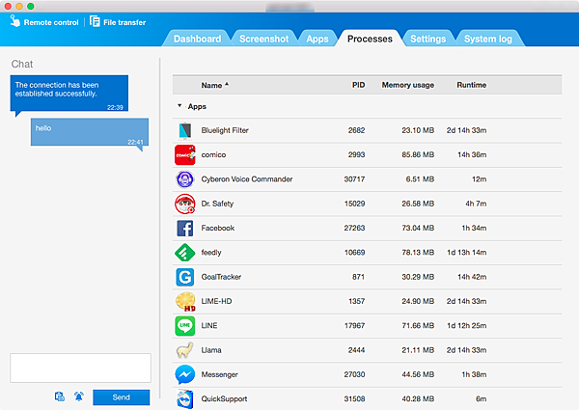Click the feedly app icon

pyautogui.click(x=185, y=253)
